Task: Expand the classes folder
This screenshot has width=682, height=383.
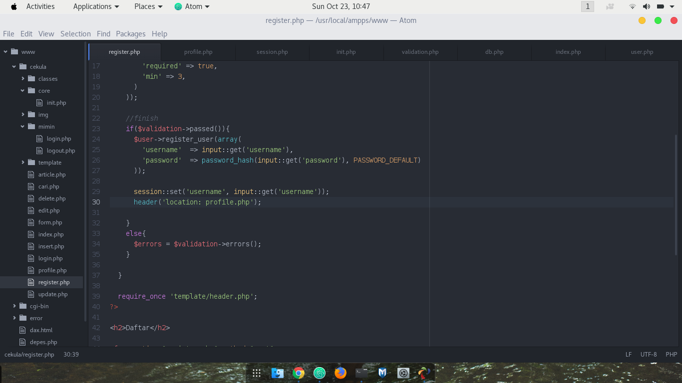Action: pos(23,78)
